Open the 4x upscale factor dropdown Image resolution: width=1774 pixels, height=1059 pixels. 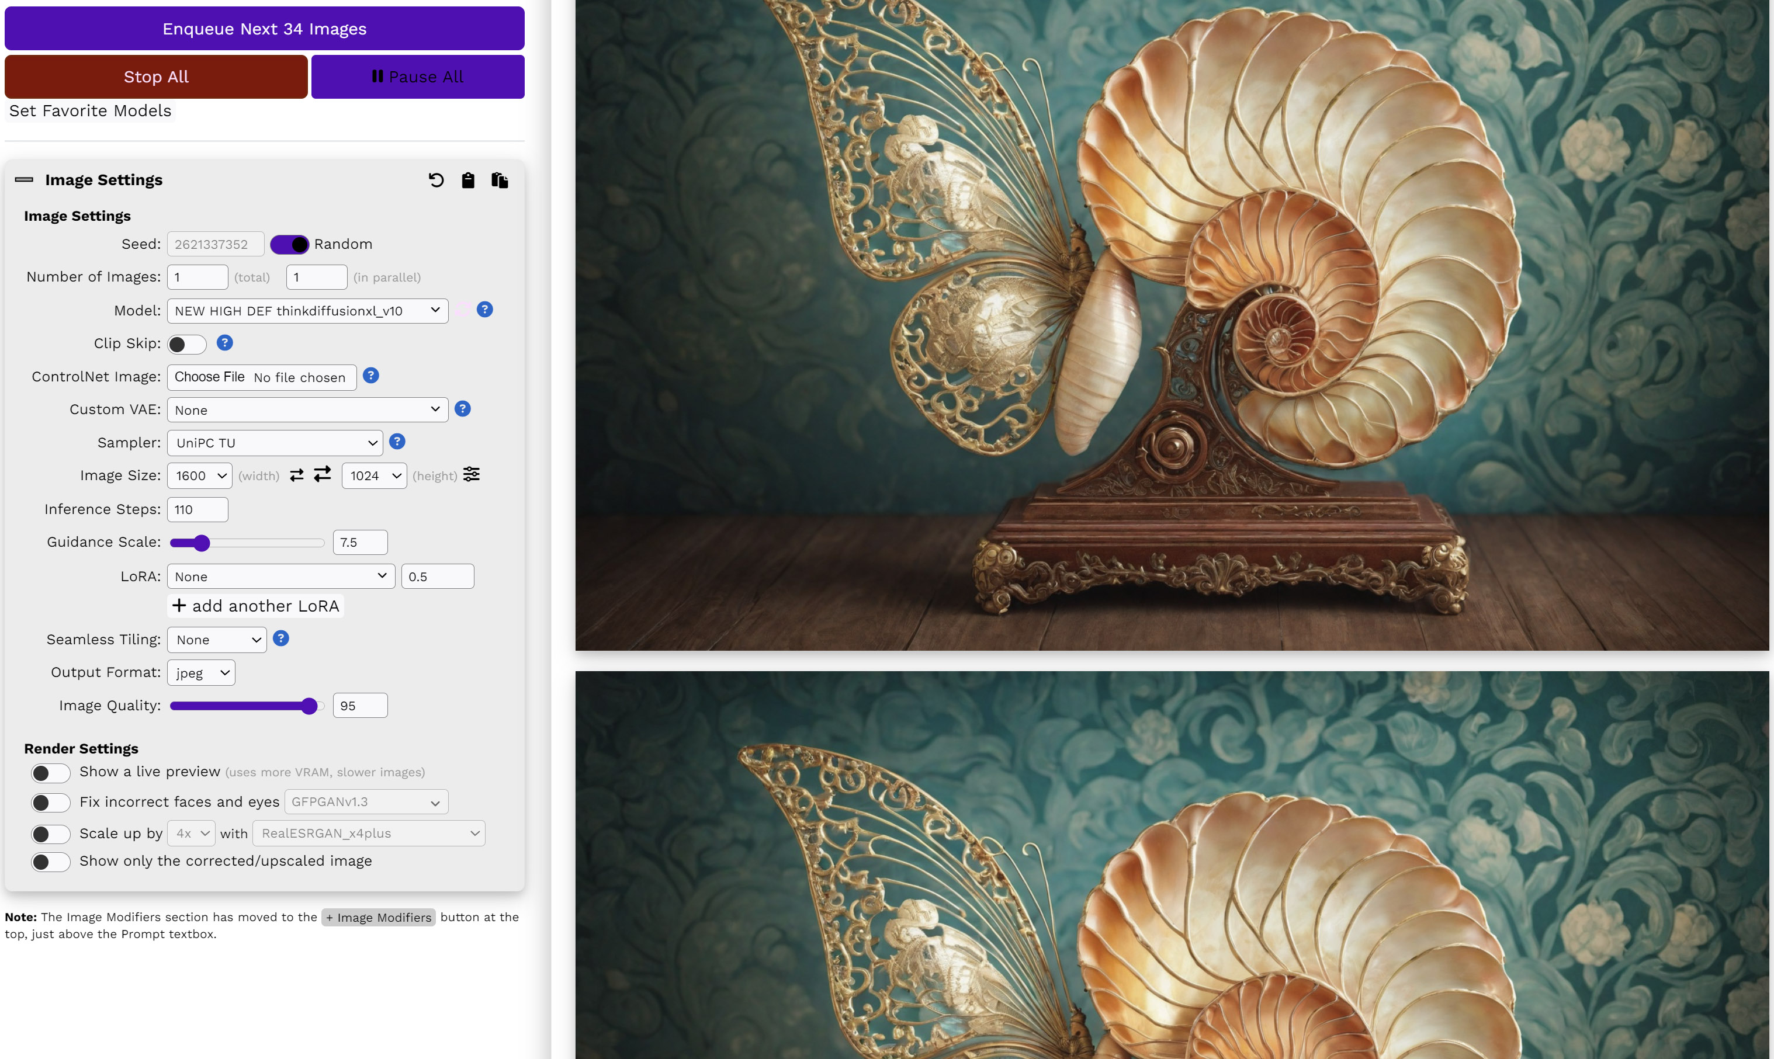click(x=191, y=833)
